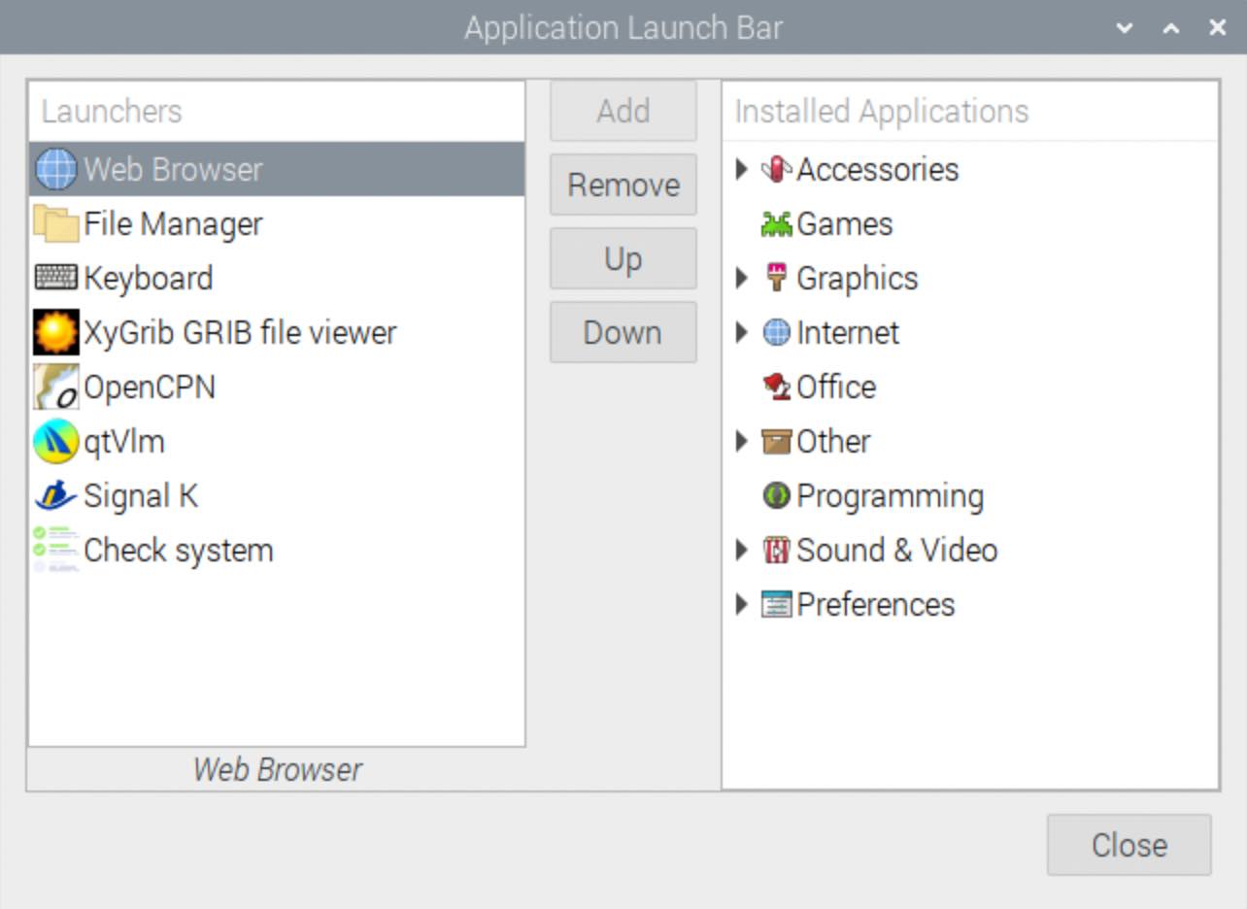The image size is (1247, 909).
Task: Click the Check system checklist icon
Action: coord(56,550)
